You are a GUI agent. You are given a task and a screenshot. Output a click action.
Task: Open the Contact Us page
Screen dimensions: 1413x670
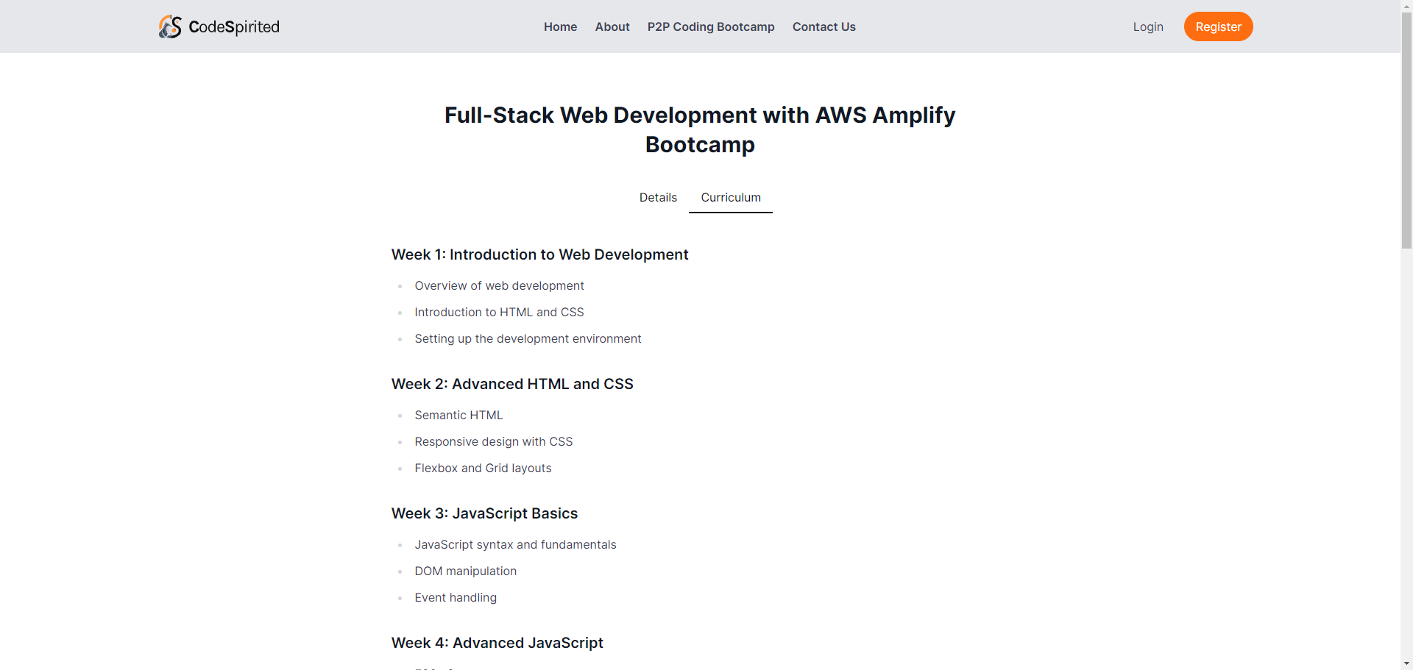824,26
